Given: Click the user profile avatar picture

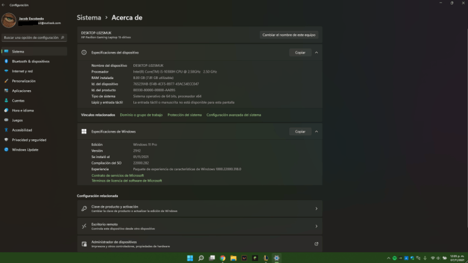Looking at the screenshot, I should [9, 20].
